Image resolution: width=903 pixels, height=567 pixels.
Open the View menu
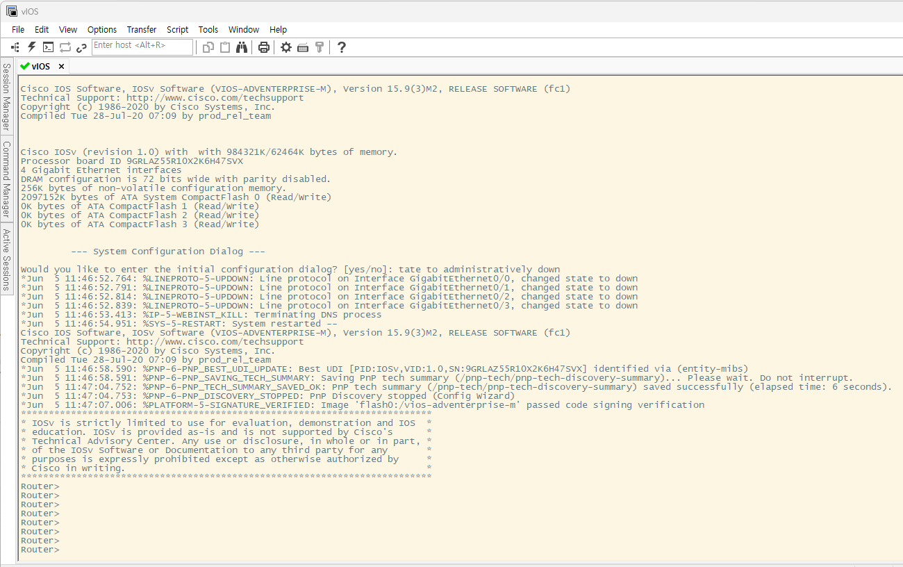[68, 29]
